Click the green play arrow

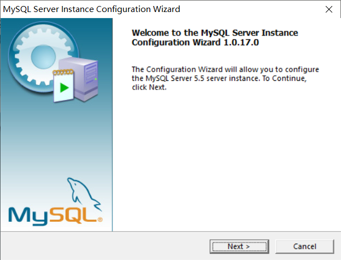point(64,87)
